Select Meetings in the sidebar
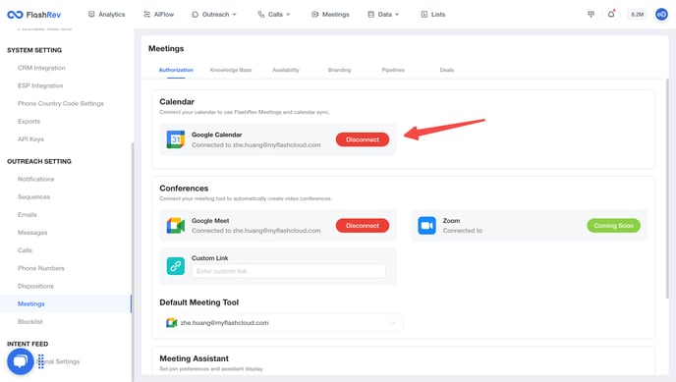This screenshot has height=382, width=676. coord(31,303)
